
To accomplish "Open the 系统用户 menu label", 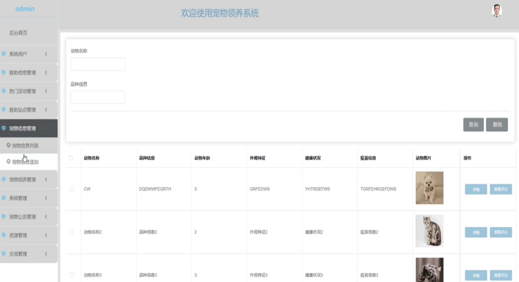I will [x=18, y=54].
